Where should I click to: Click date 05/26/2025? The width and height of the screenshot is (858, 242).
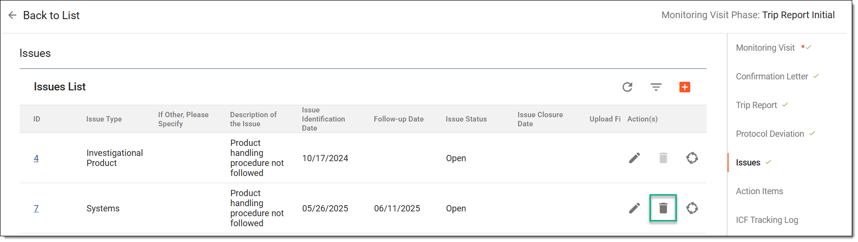(x=325, y=209)
